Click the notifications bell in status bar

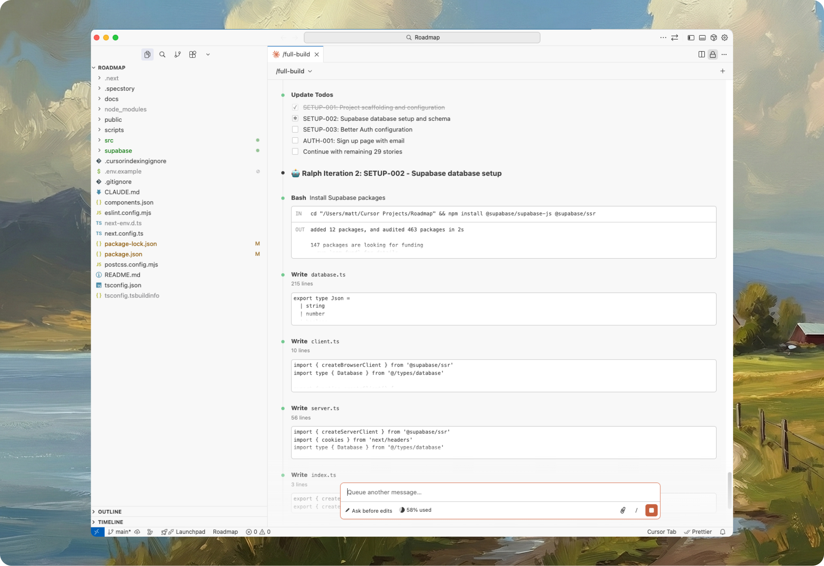[722, 532]
